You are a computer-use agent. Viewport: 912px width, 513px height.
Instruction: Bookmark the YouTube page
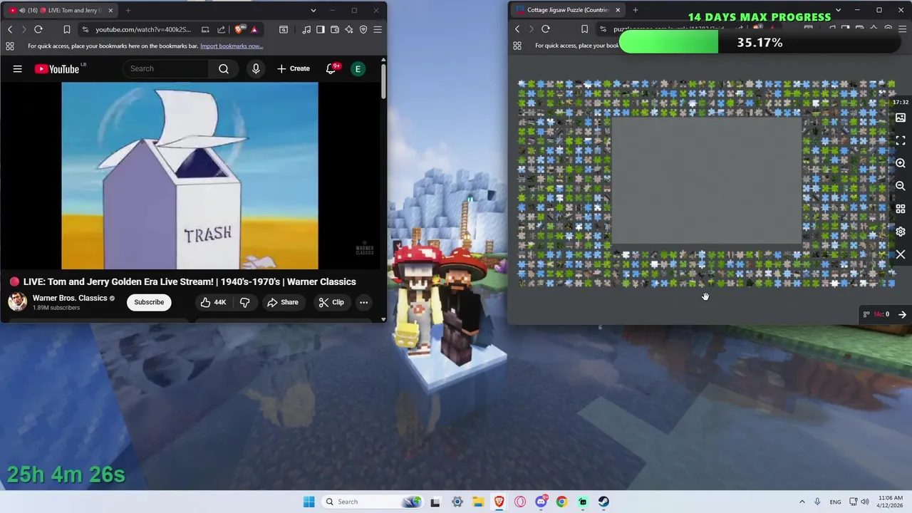[66, 29]
